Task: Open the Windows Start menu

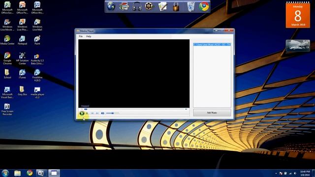Action: (x=5, y=173)
